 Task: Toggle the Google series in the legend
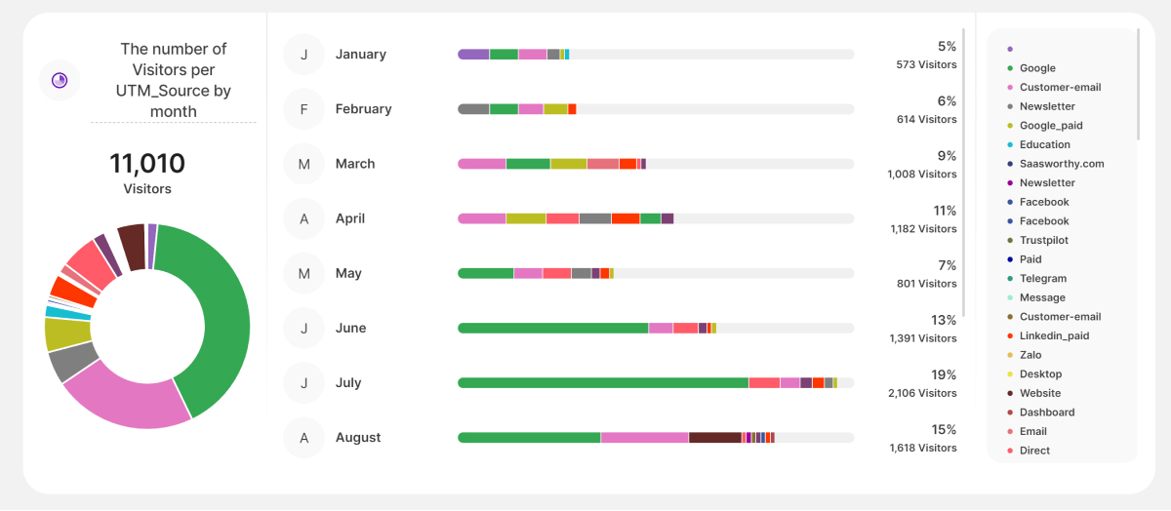(x=1037, y=68)
